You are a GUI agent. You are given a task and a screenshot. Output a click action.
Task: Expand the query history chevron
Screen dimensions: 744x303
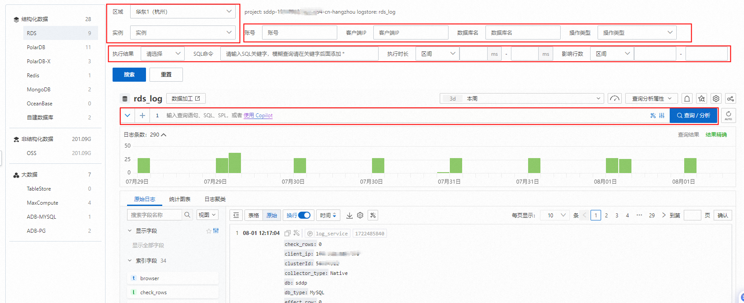[x=128, y=115]
